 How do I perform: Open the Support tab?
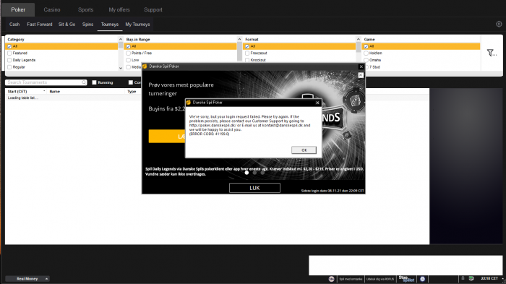point(153,9)
